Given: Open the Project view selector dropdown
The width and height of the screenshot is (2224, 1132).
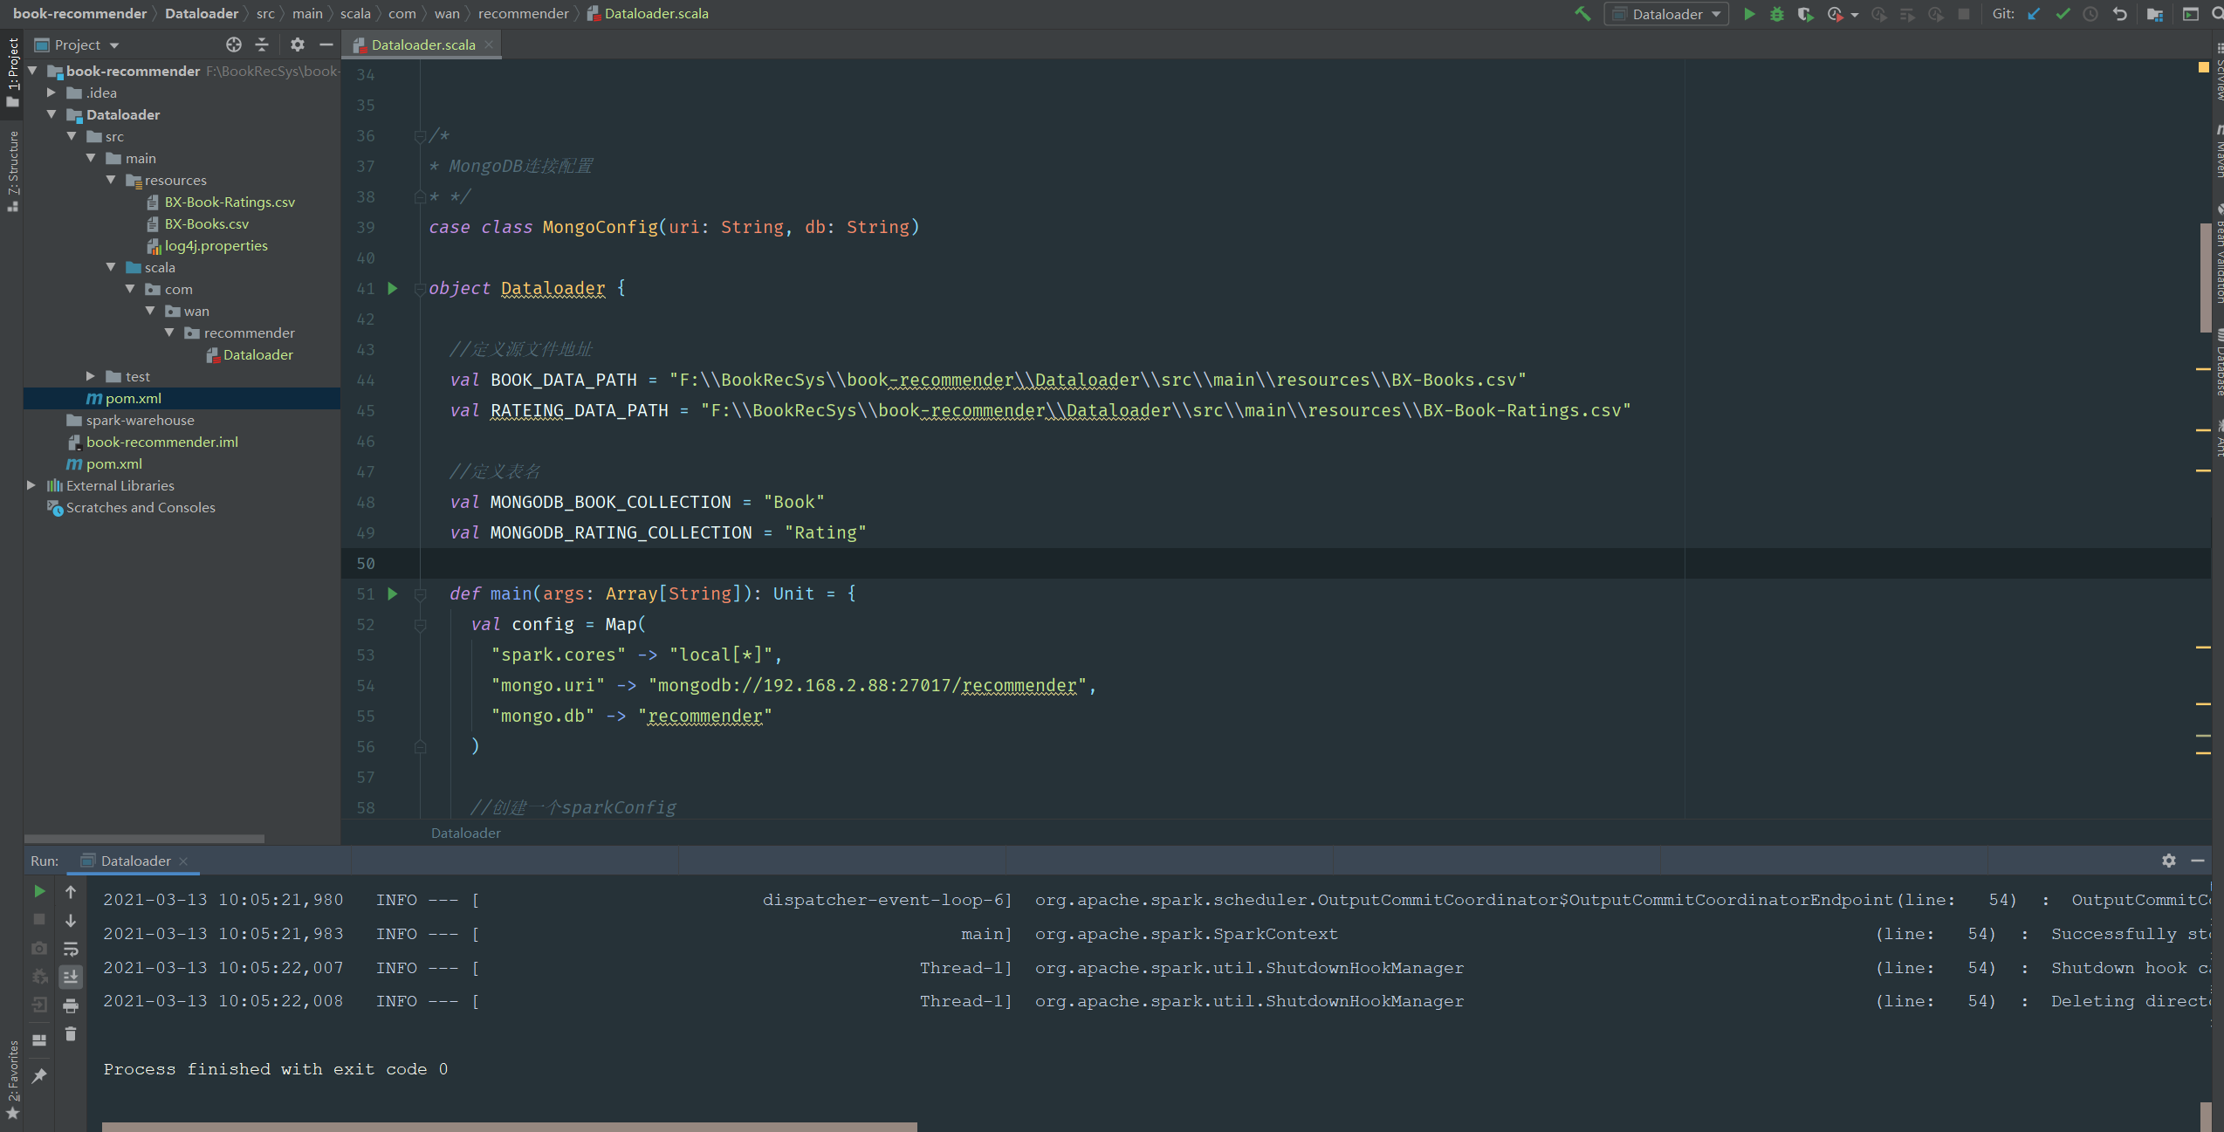Looking at the screenshot, I should point(77,45).
